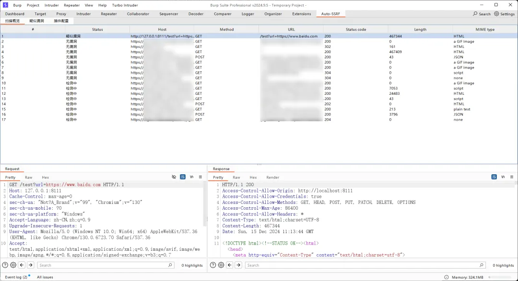Open All issues in status bar

point(45,277)
